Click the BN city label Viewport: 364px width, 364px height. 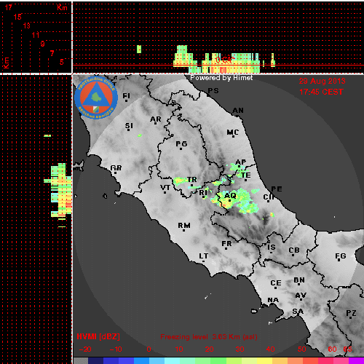(x=299, y=280)
